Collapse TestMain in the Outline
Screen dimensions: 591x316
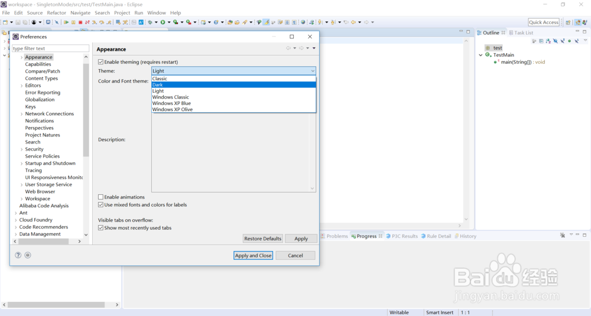tap(480, 55)
